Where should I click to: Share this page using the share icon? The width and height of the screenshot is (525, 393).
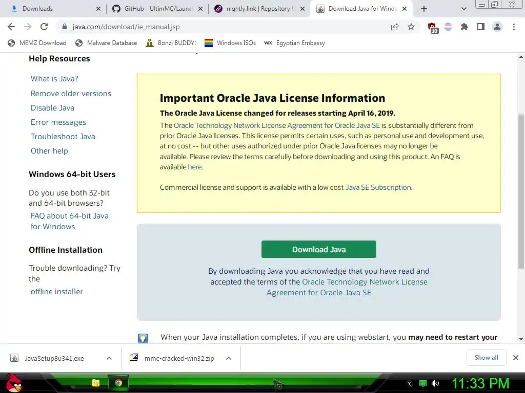coord(395,27)
